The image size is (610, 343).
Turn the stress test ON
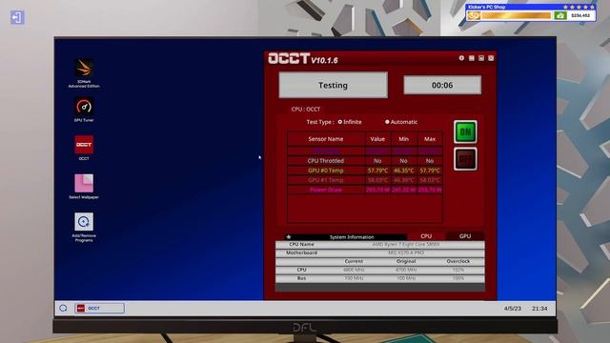[465, 131]
